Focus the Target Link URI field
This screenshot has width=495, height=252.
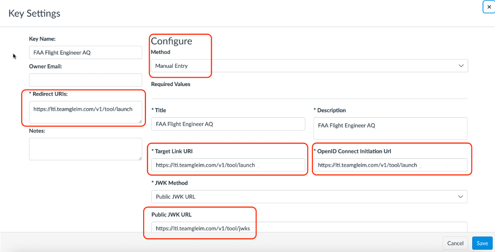[228, 165]
